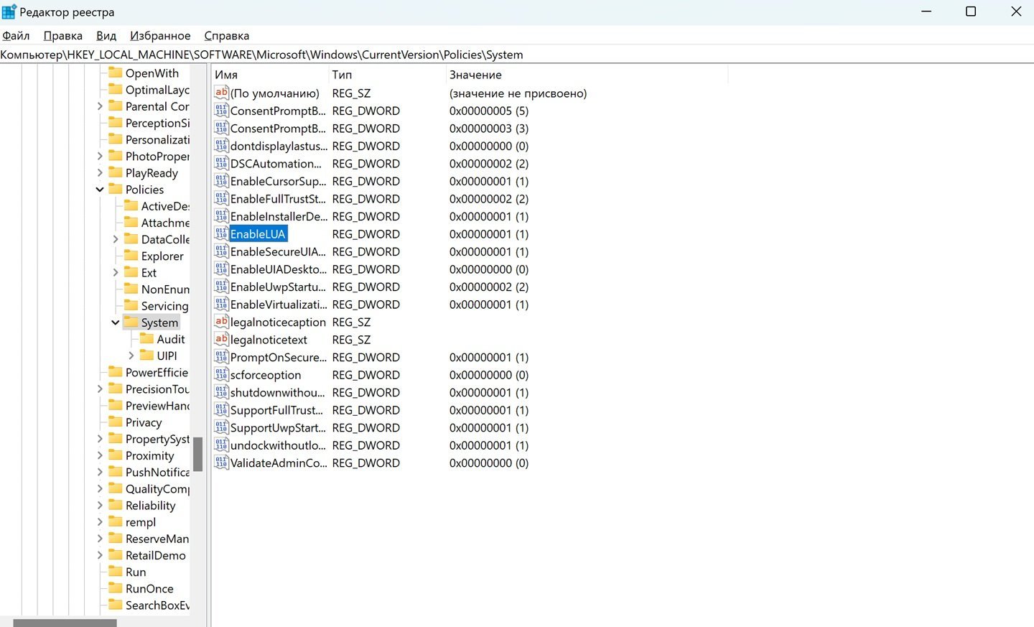Screen dimensions: 1034x627
Task: Click the icon beside SupportFullTrust... value
Action: click(x=221, y=410)
